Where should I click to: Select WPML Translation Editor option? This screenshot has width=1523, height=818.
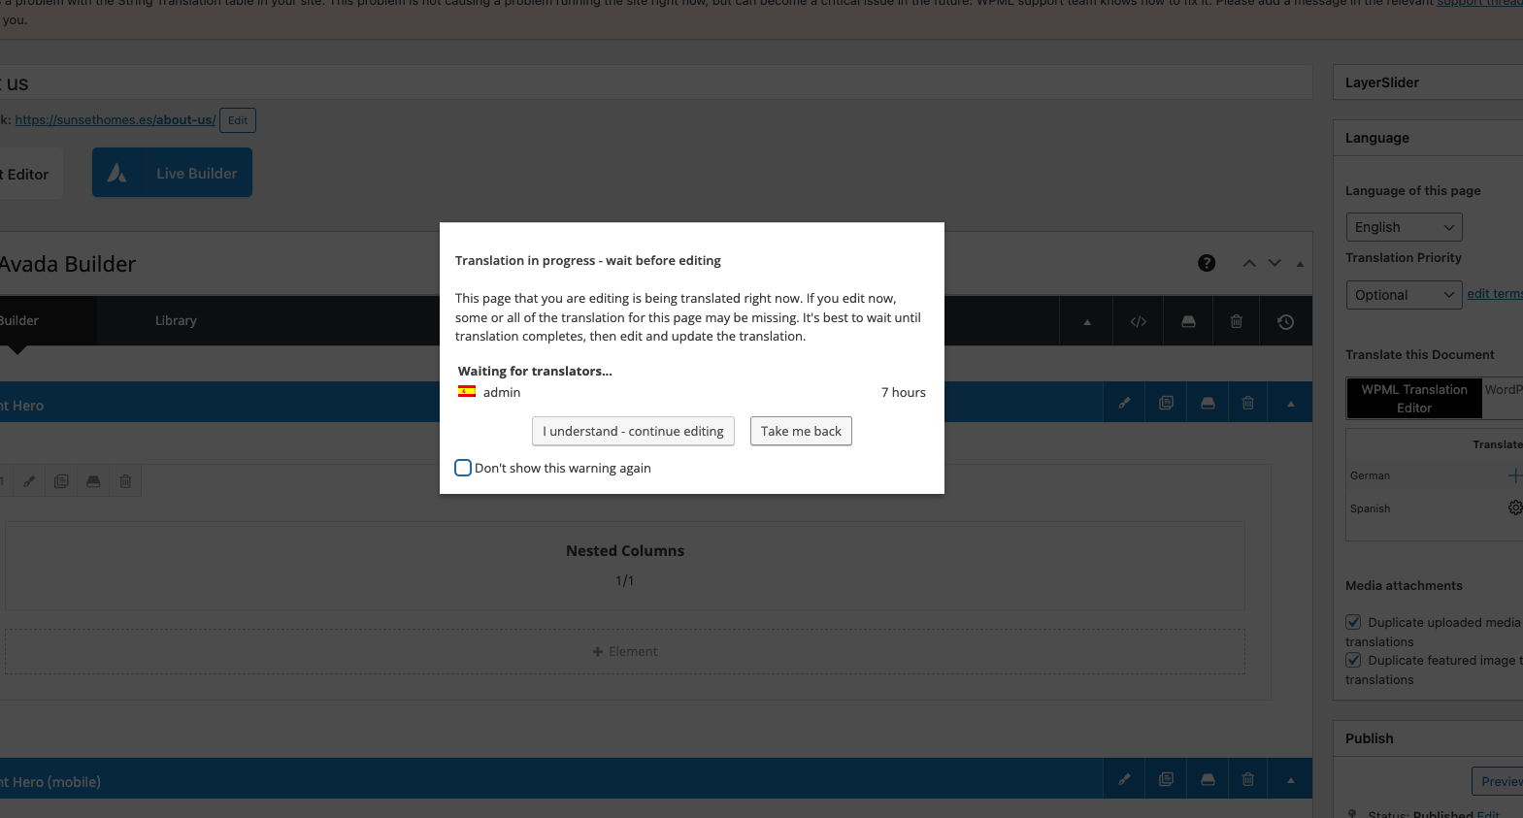tap(1414, 399)
